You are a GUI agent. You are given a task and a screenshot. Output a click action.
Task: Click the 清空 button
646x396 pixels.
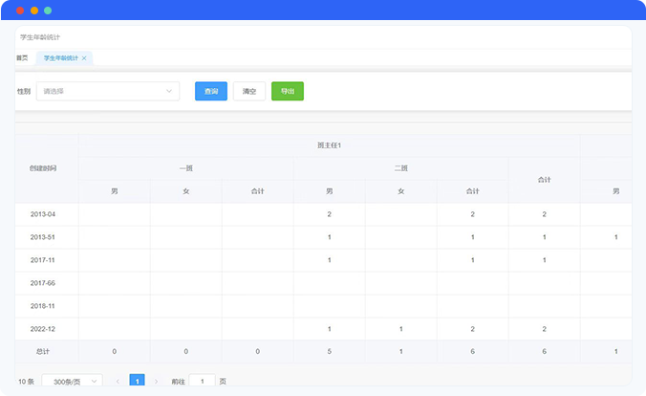coord(248,92)
